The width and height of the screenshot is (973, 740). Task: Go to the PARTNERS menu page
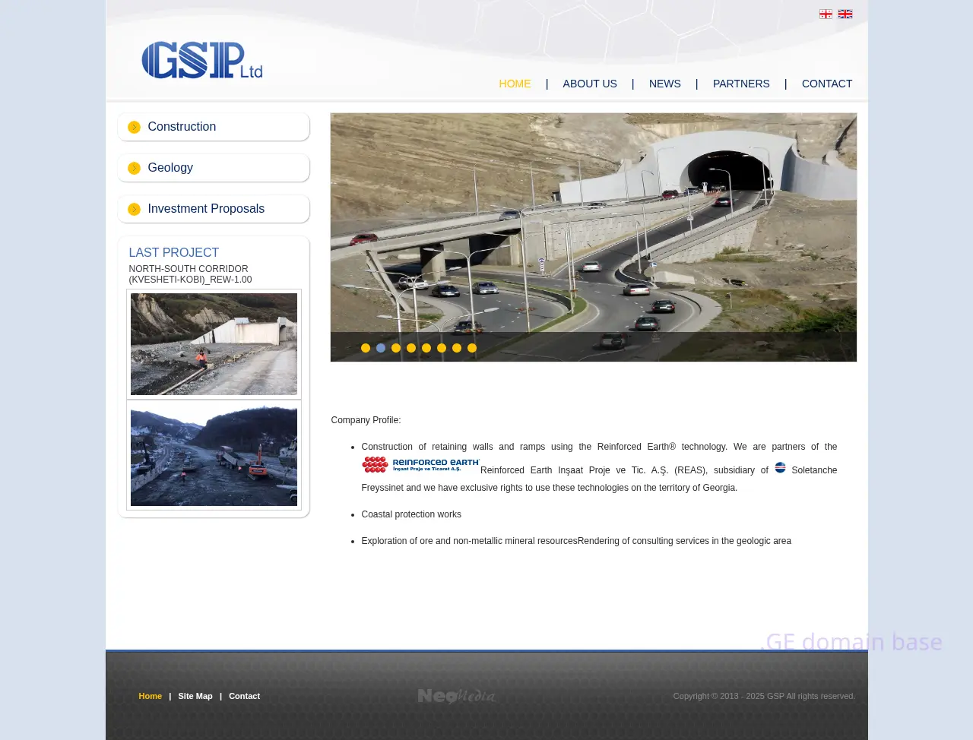point(741,84)
